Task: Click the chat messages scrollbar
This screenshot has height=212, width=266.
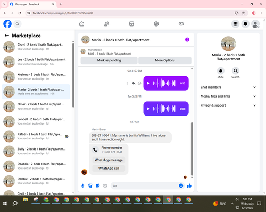Action: (x=192, y=149)
